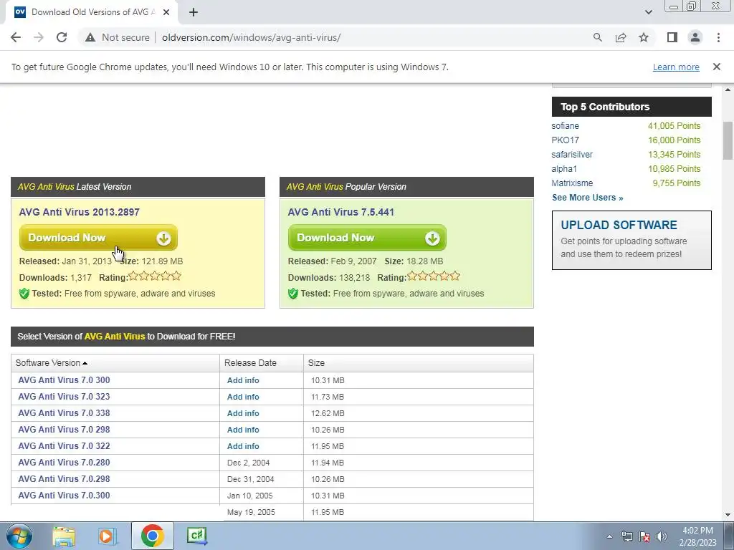The width and height of the screenshot is (734, 550).
Task: Download AVG Anti Virus 7.5.441 now
Action: pyautogui.click(x=367, y=238)
